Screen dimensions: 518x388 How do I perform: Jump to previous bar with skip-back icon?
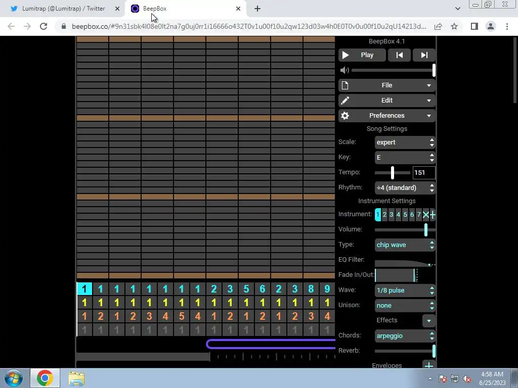click(x=400, y=55)
